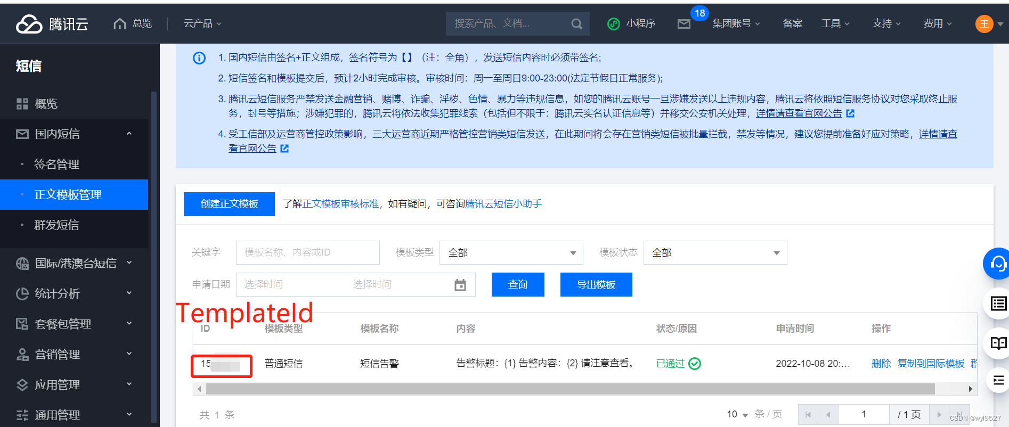Open the 备案 menu item
This screenshot has height=427, width=1009.
[792, 23]
